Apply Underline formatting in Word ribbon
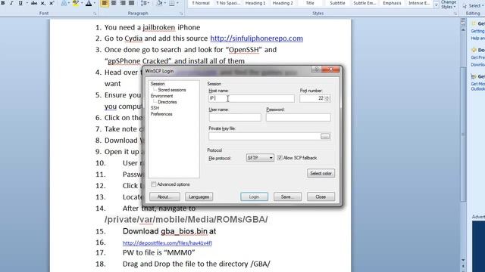Image resolution: width=485 pixels, height=272 pixels. 20,3
